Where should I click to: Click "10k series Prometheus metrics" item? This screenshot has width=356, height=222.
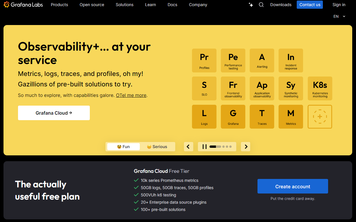pos(169,180)
